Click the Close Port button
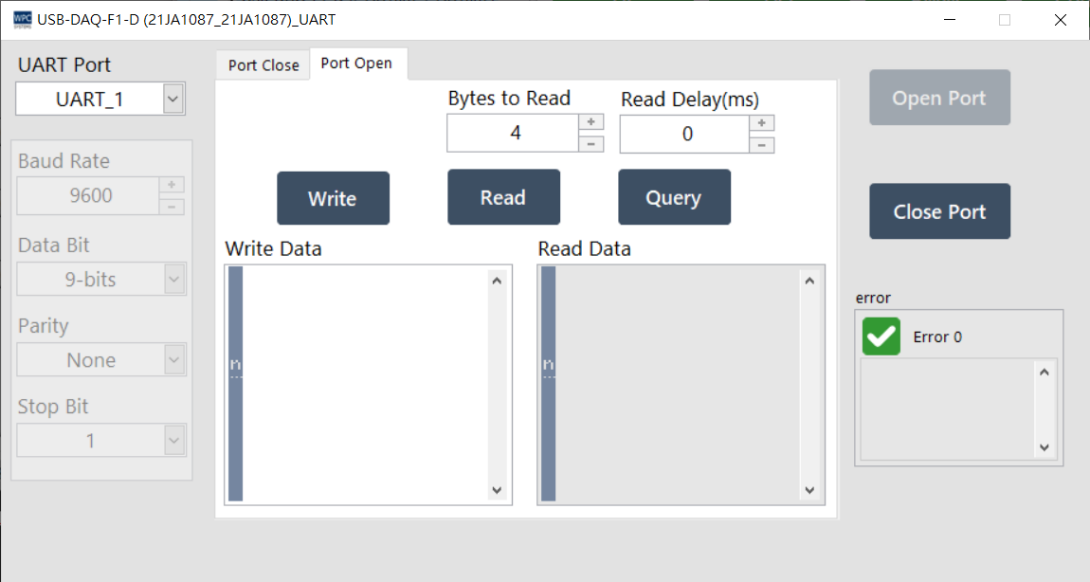Viewport: 1090px width, 582px height. (939, 210)
